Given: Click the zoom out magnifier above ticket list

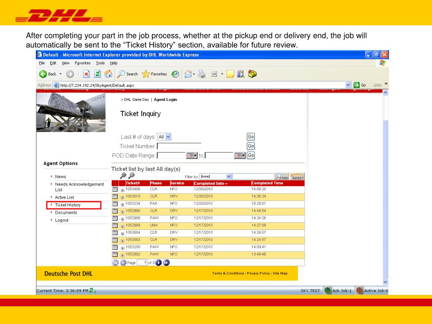Looking at the screenshot, I should pyautogui.click(x=132, y=175).
